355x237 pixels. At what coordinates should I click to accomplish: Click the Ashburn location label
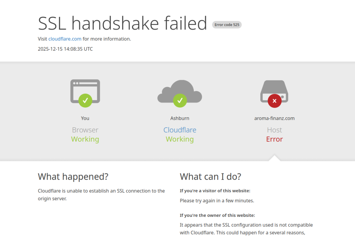click(x=180, y=118)
